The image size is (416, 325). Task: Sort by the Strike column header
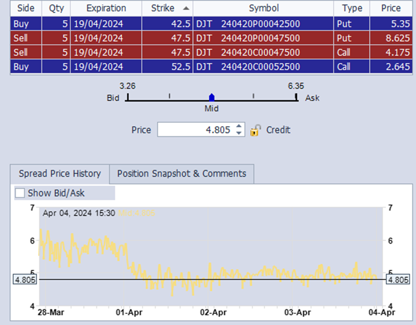pyautogui.click(x=167, y=8)
